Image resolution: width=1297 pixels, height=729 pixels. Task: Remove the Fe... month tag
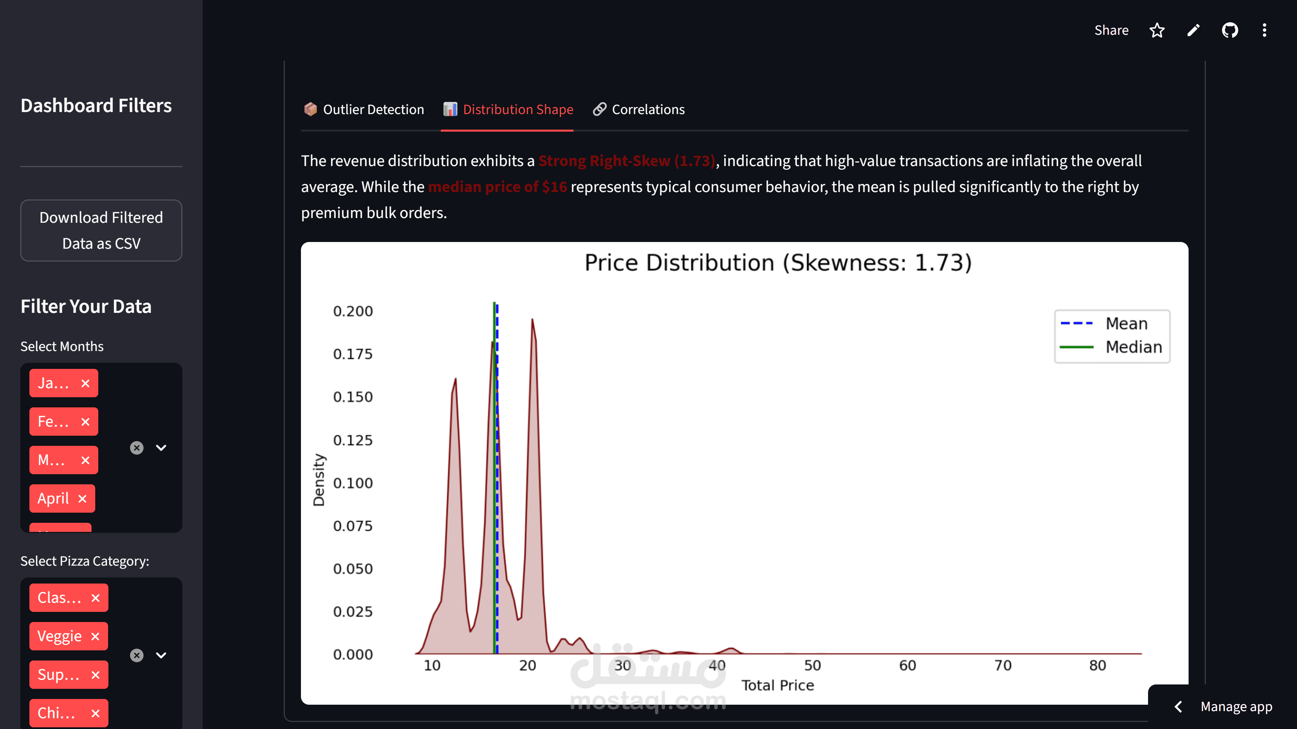click(85, 422)
